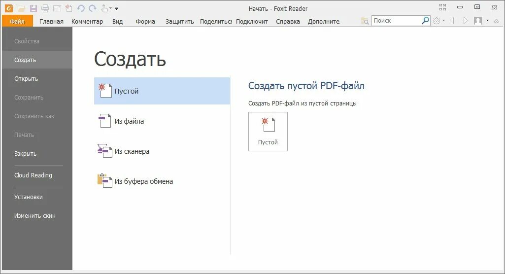Click the Undo arrow icon
The height and width of the screenshot is (274, 505).
pos(81,8)
